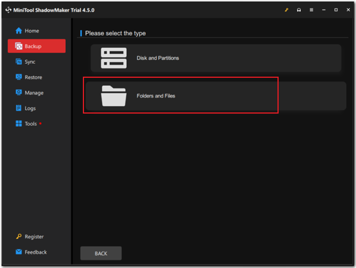This screenshot has height=268, width=356.
Task: Click the Logs document icon
Action: tap(19, 108)
